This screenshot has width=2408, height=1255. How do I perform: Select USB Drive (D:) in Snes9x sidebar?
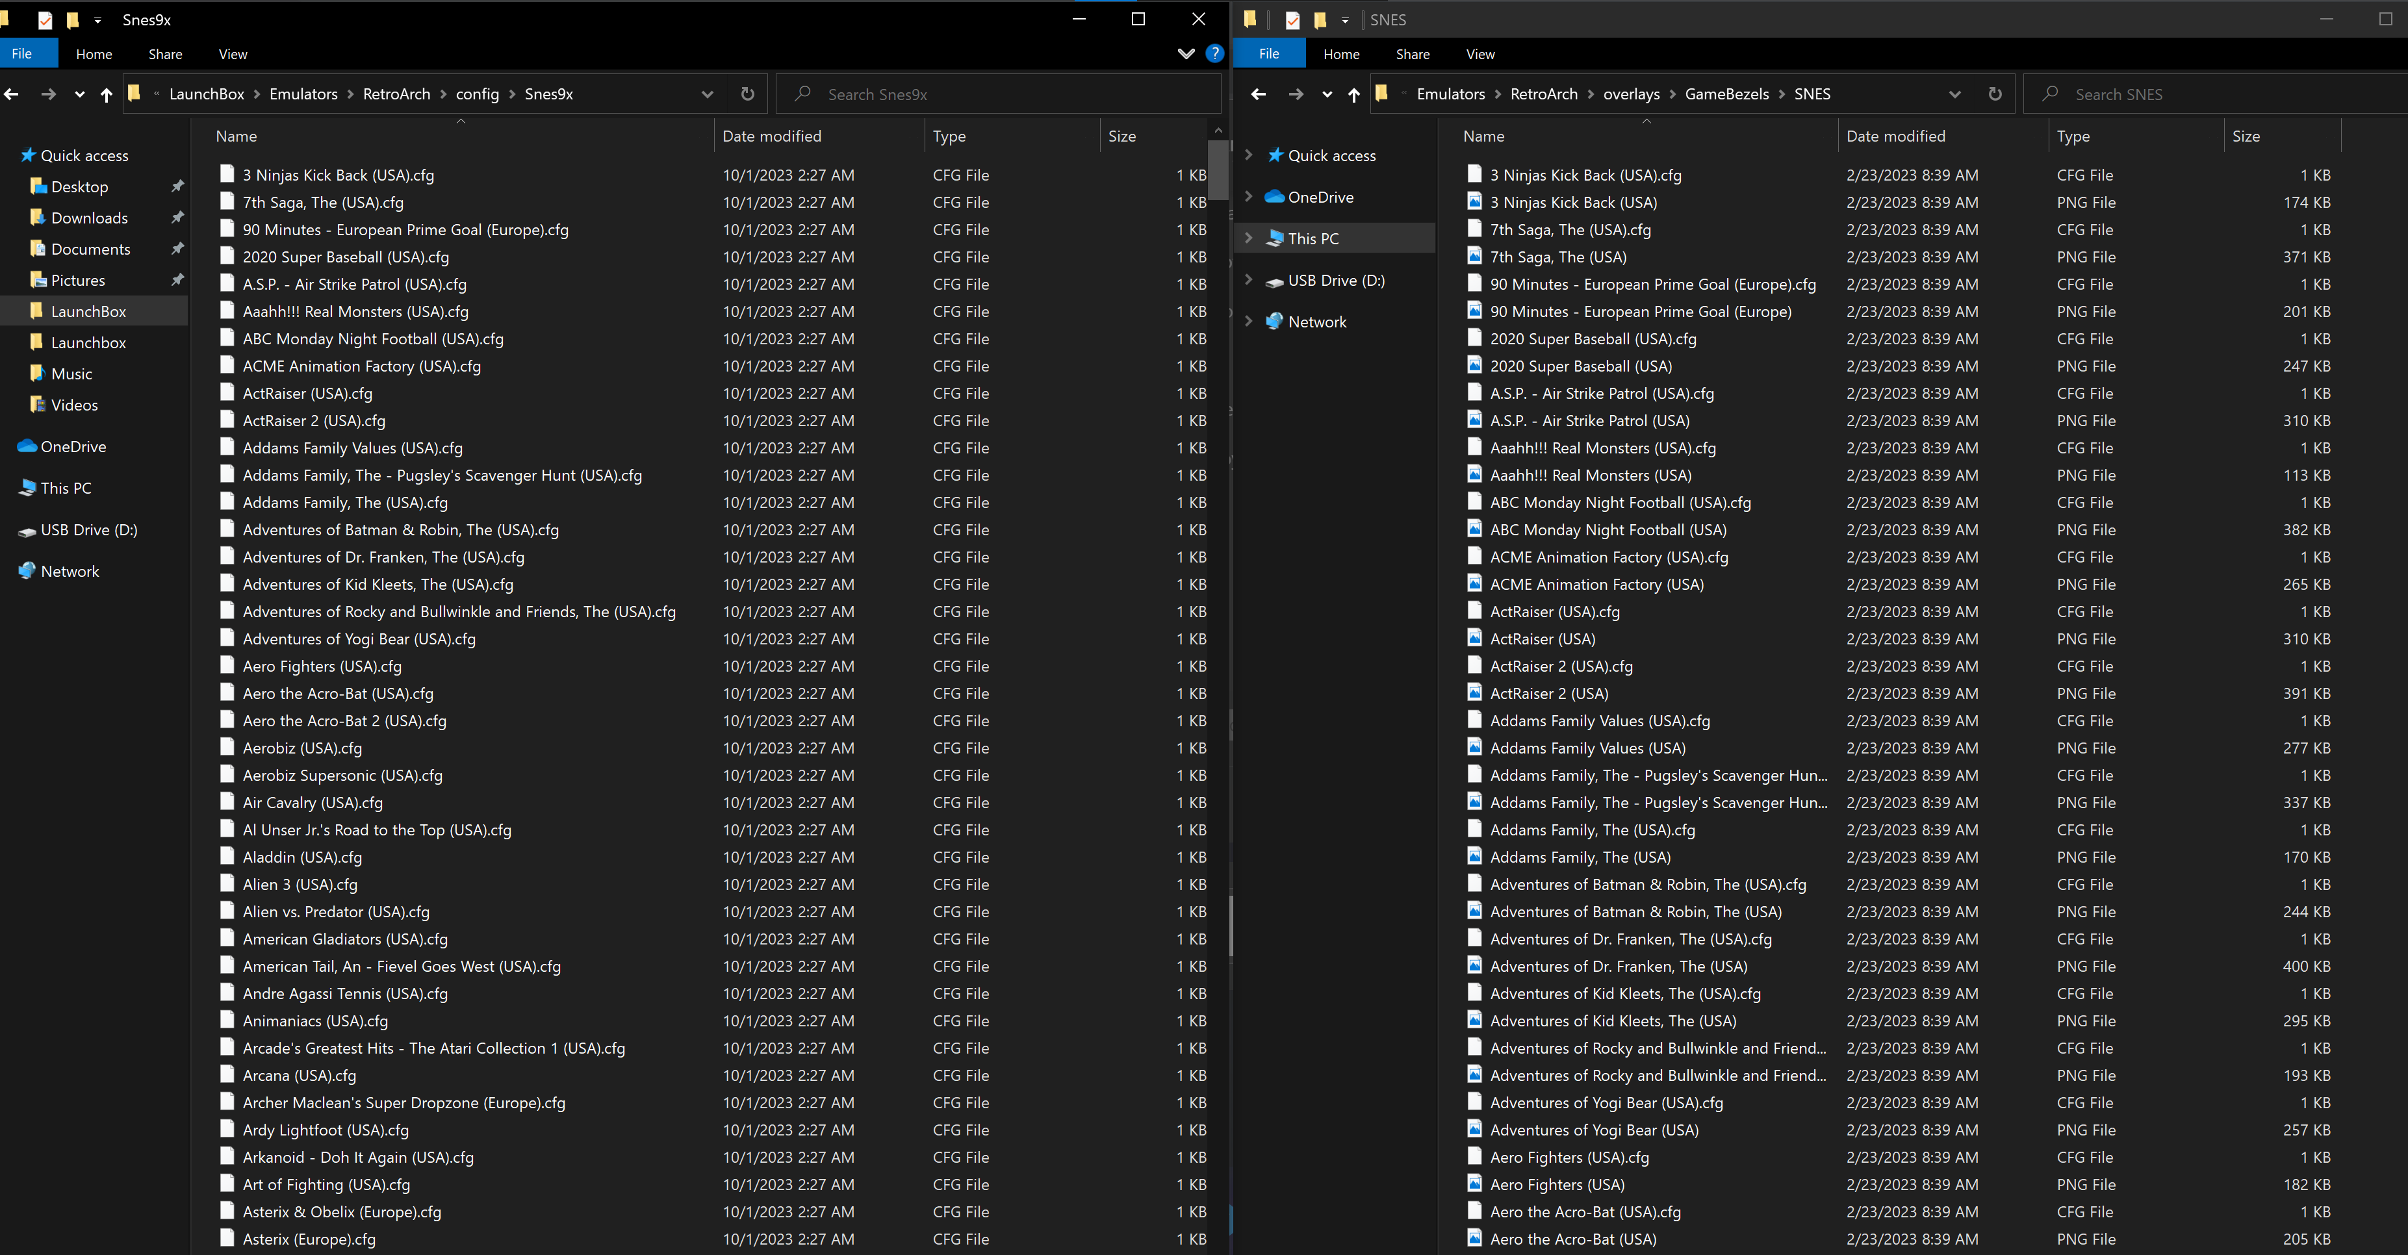tap(89, 530)
